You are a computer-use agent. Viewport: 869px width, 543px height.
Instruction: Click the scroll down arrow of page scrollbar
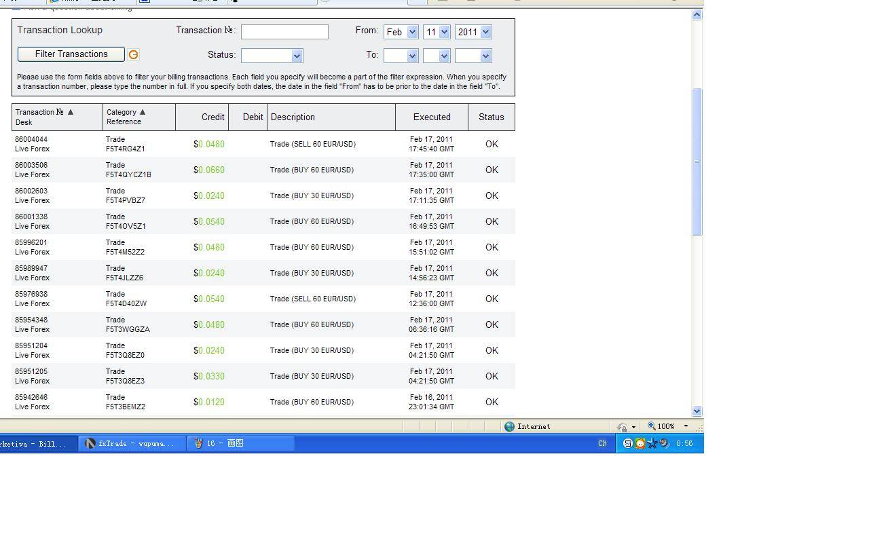(x=697, y=411)
